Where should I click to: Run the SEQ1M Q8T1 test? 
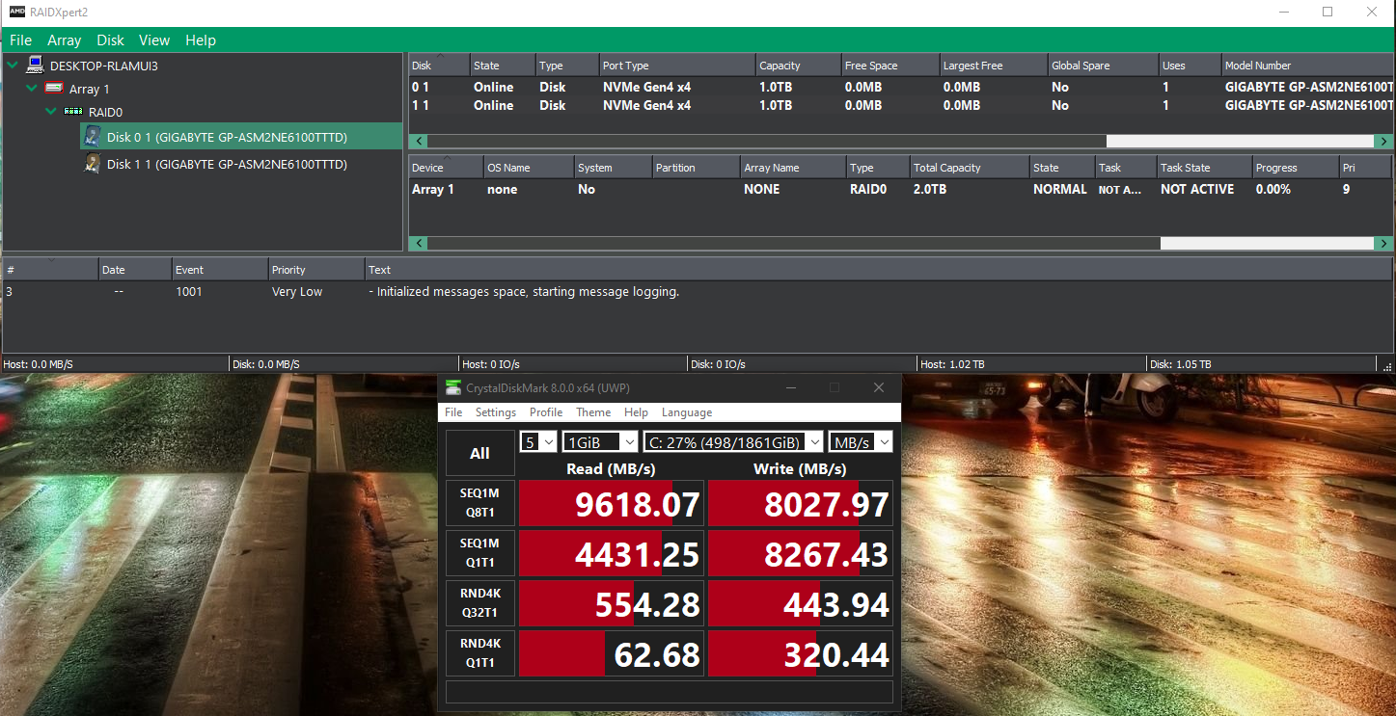click(479, 503)
